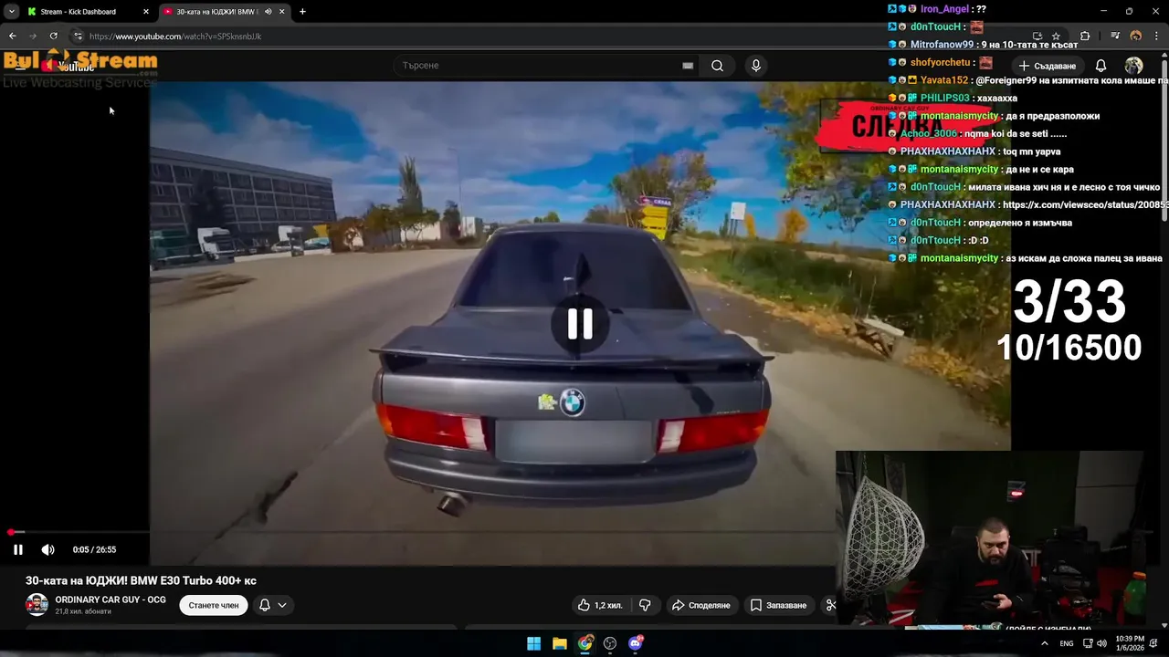The image size is (1169, 657).
Task: Click the chat link from PHAXHAXHAXHAHX
Action: point(1085,205)
